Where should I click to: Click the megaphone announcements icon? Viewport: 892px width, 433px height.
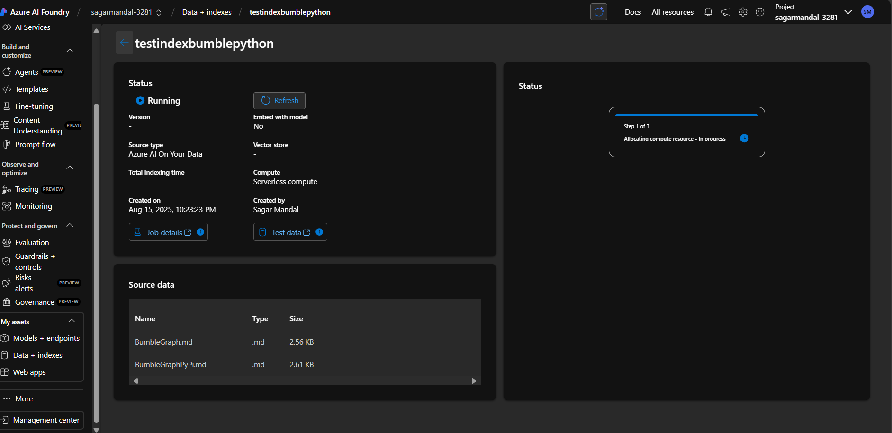(726, 12)
